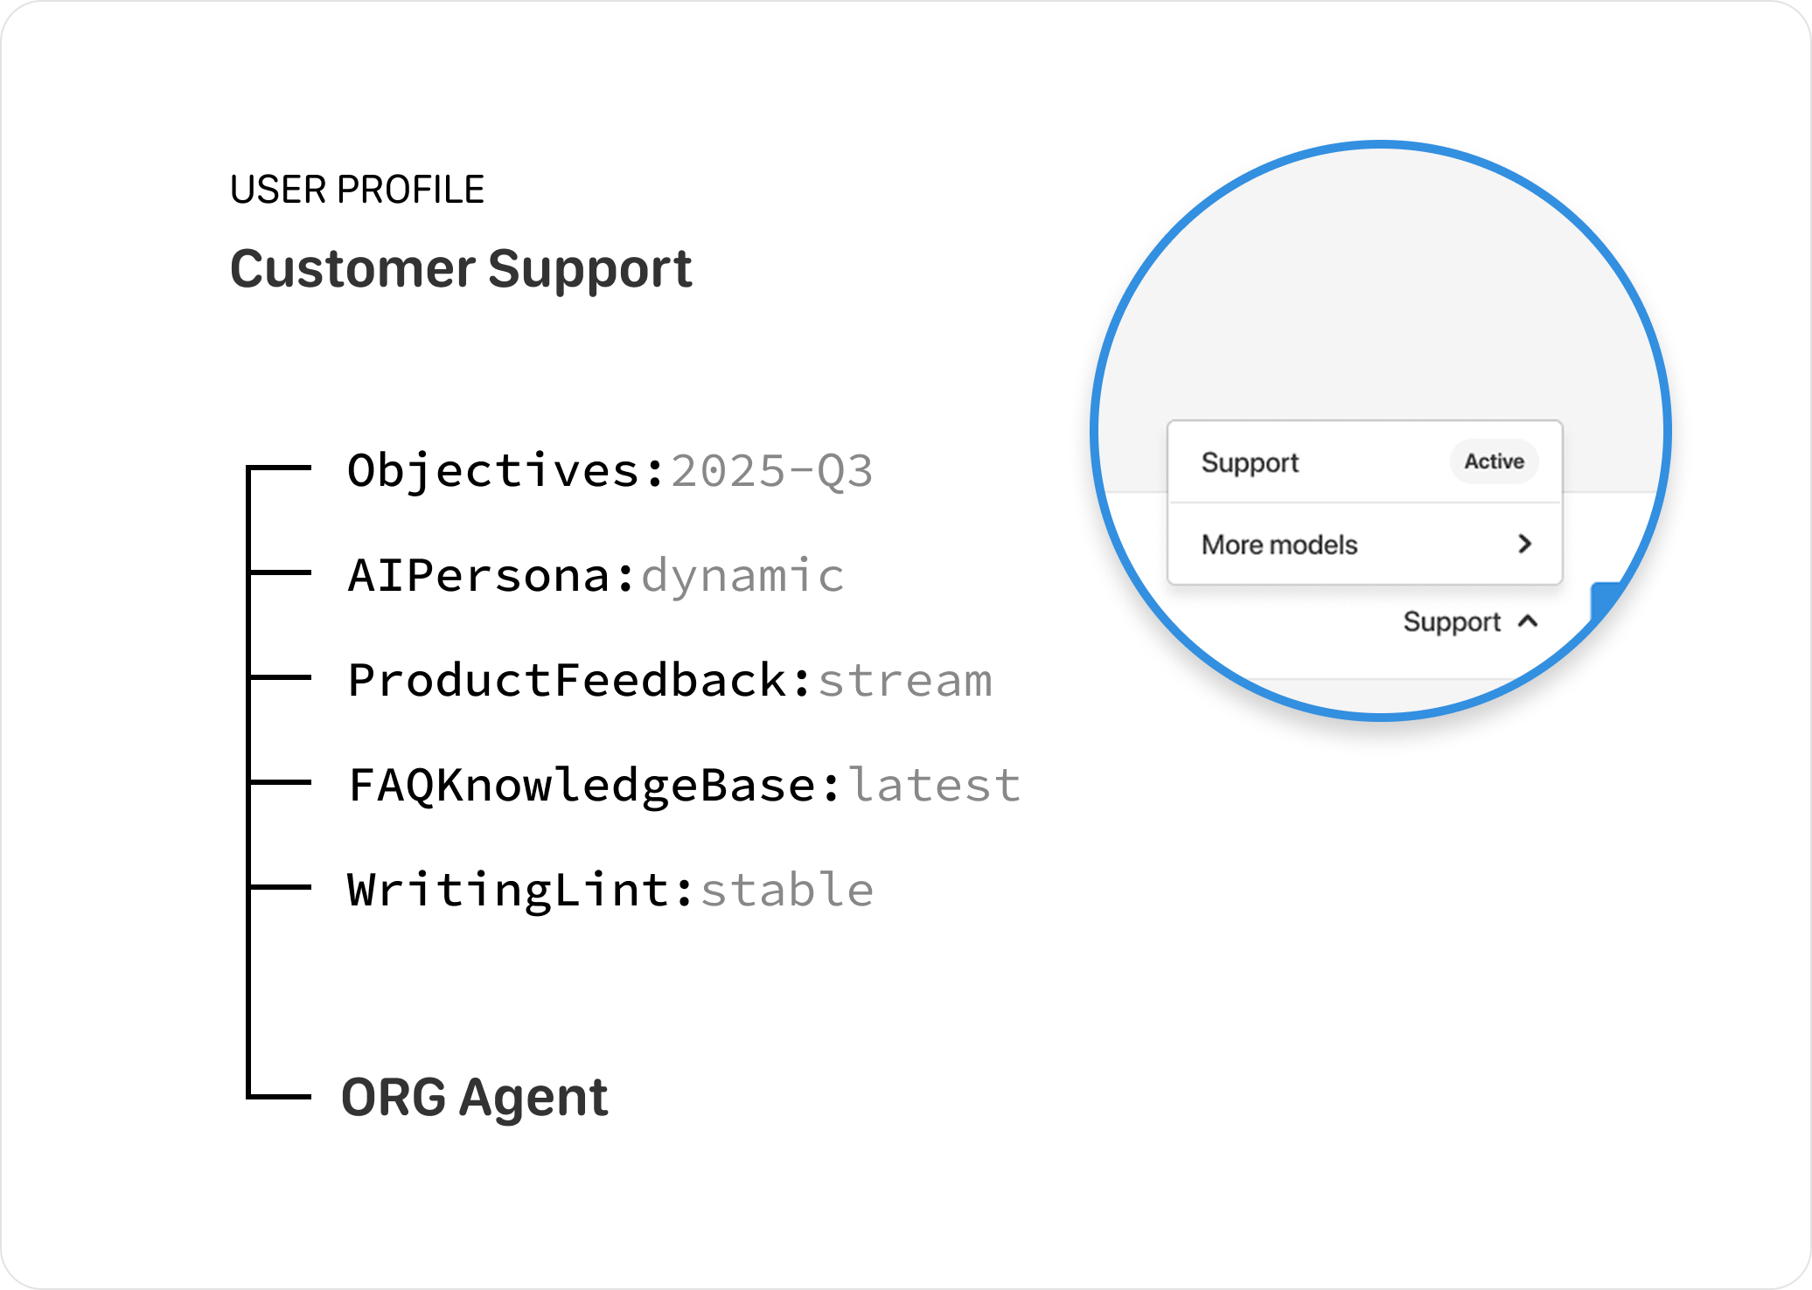Click the Customer Support profile title
Viewport: 1812px width, 1290px height.
coord(461,268)
